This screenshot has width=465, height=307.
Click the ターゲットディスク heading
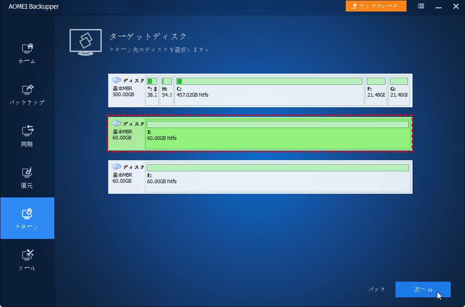[148, 36]
